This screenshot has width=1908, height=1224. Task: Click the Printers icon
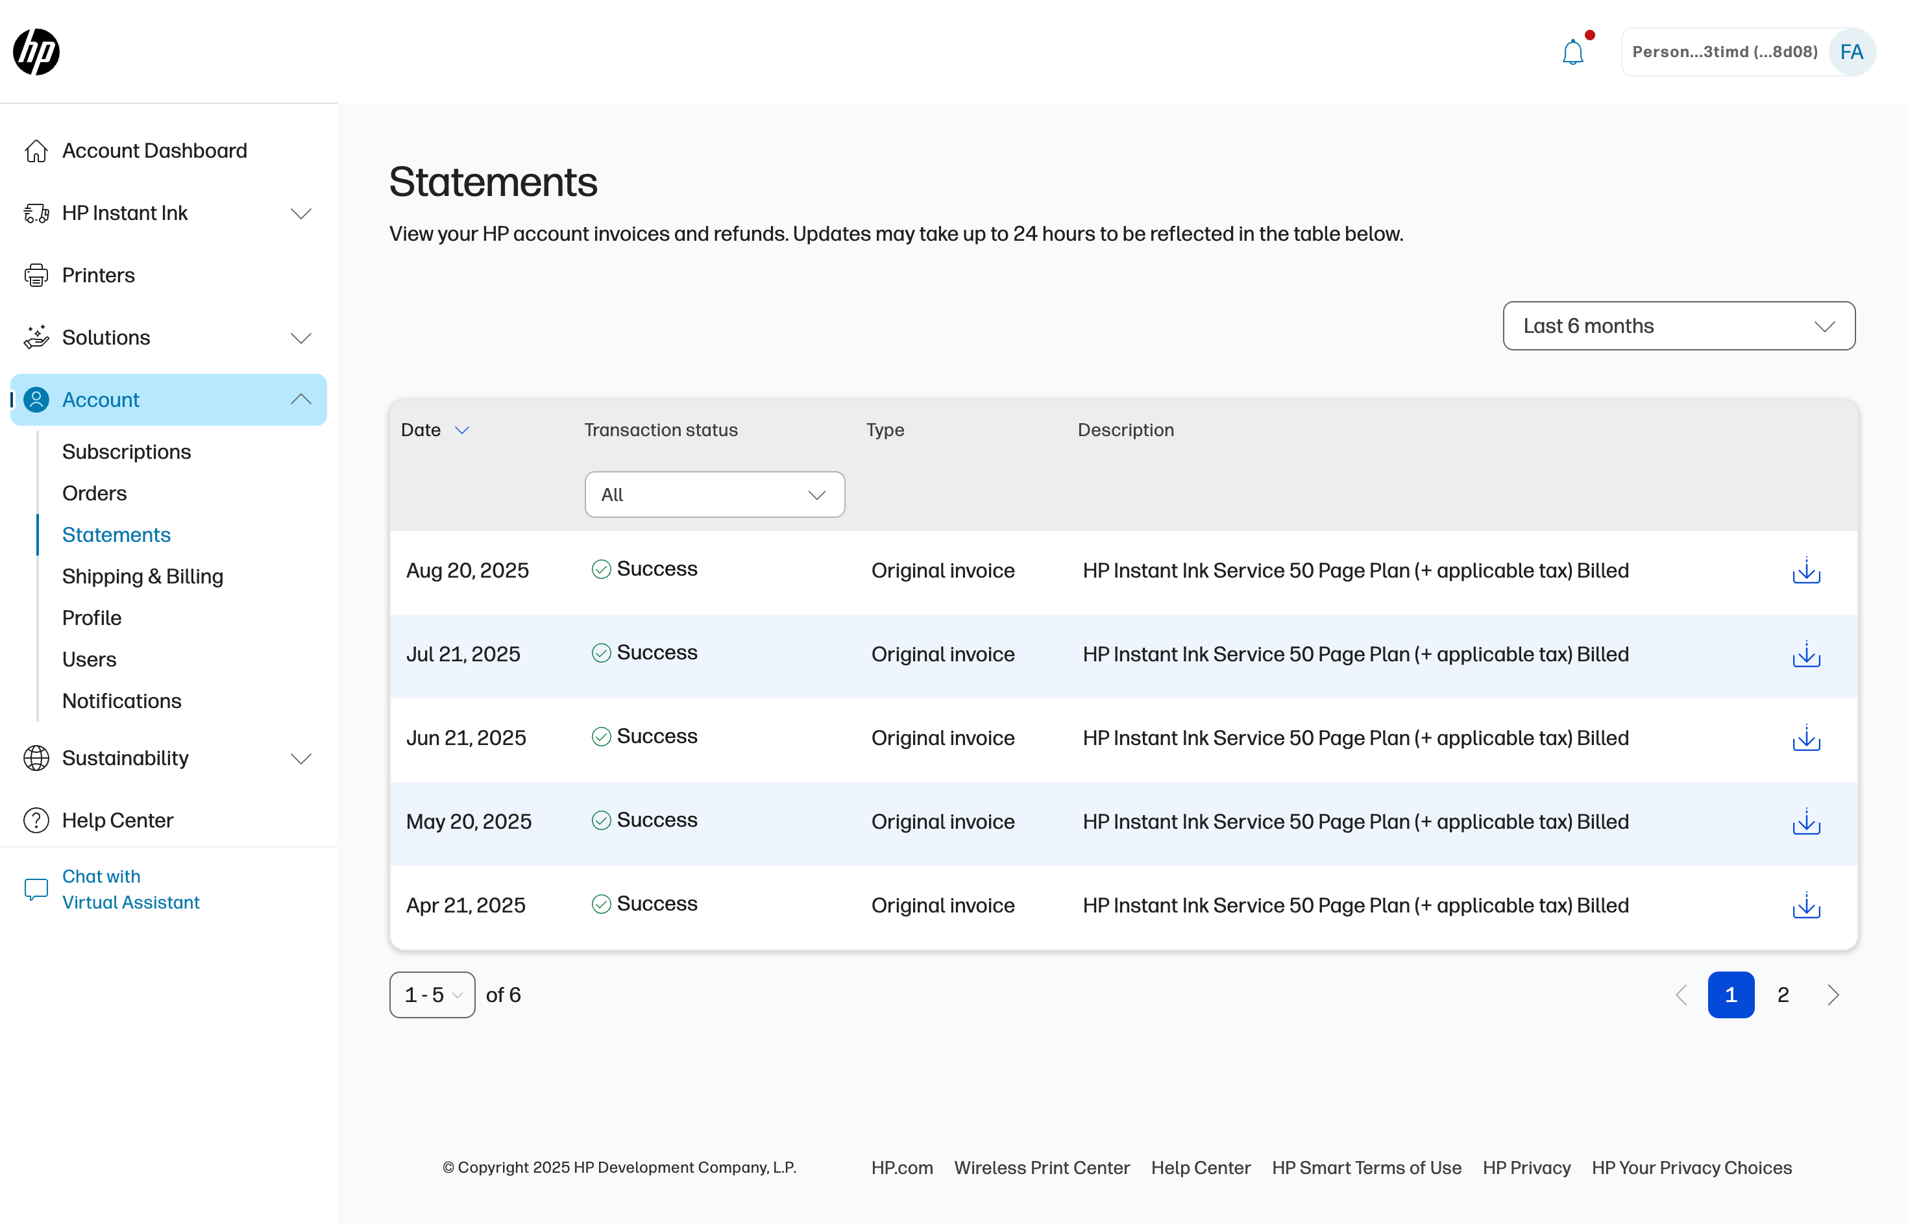coord(36,275)
